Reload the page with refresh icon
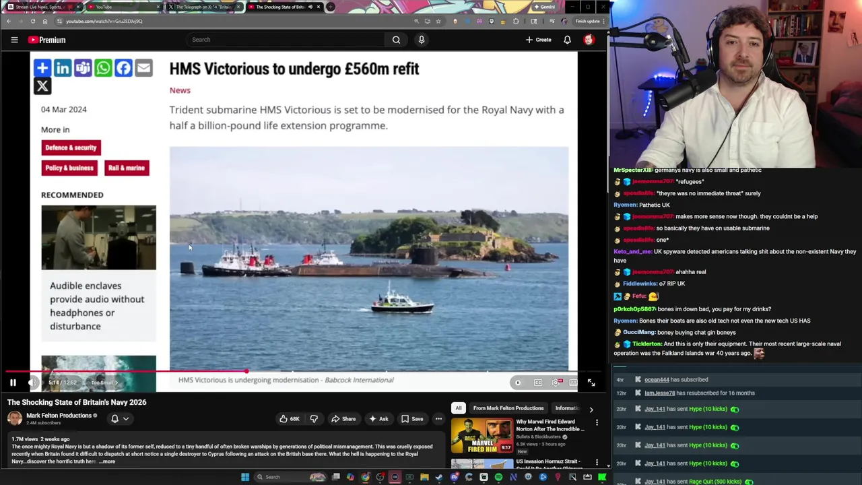 point(32,21)
